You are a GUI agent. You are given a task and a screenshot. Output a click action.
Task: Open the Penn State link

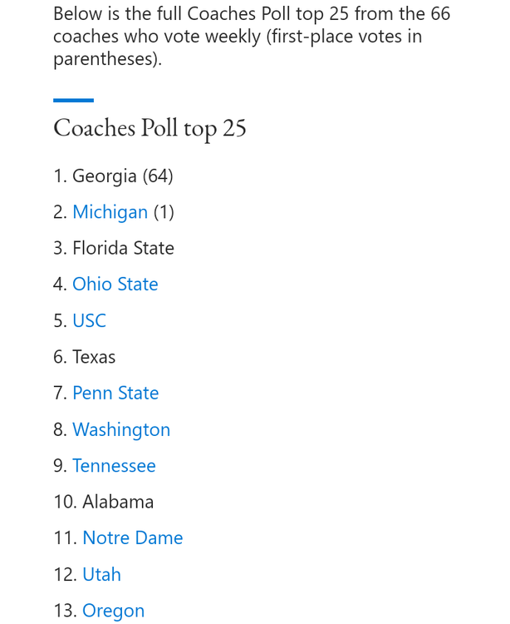pos(115,393)
